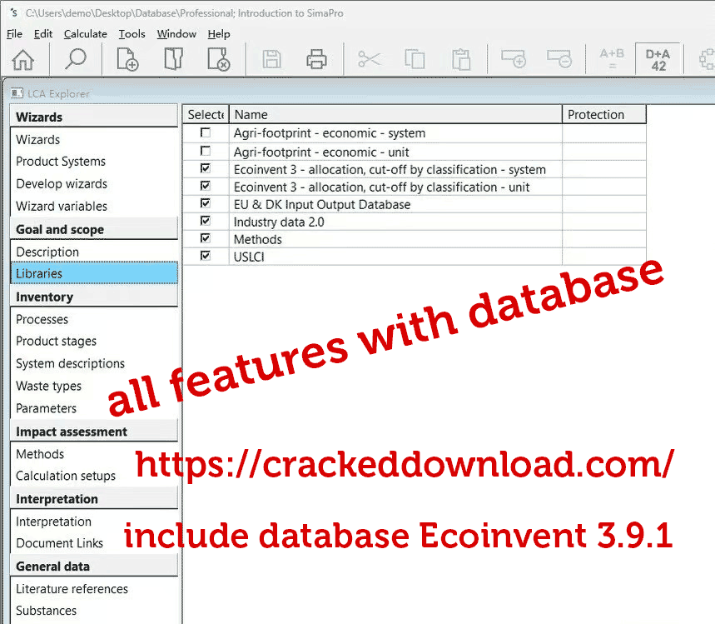
Task: Click the Inventory section header
Action: tap(94, 297)
